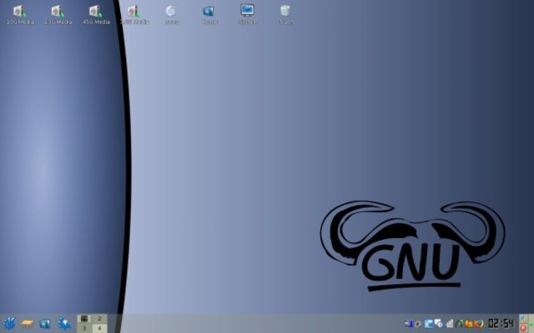Viewport: 534px width, 333px height.
Task: Click the 02:54 panel clock
Action: tap(501, 324)
